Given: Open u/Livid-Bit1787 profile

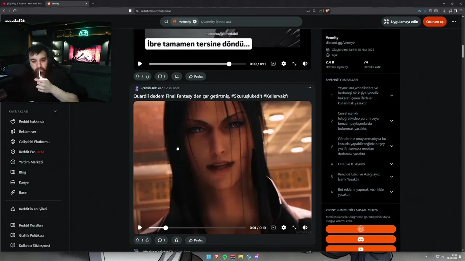Looking at the screenshot, I should (152, 88).
